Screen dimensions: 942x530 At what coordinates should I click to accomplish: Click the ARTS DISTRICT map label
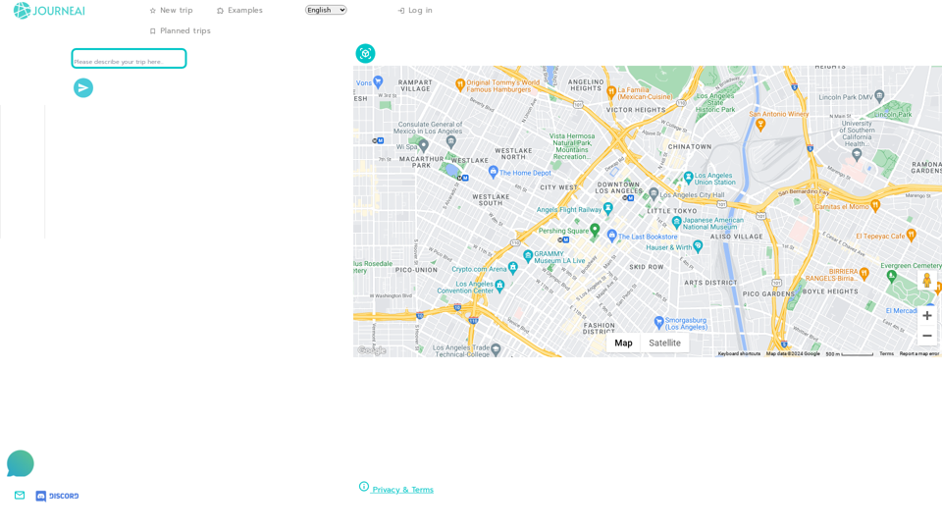coord(710,283)
